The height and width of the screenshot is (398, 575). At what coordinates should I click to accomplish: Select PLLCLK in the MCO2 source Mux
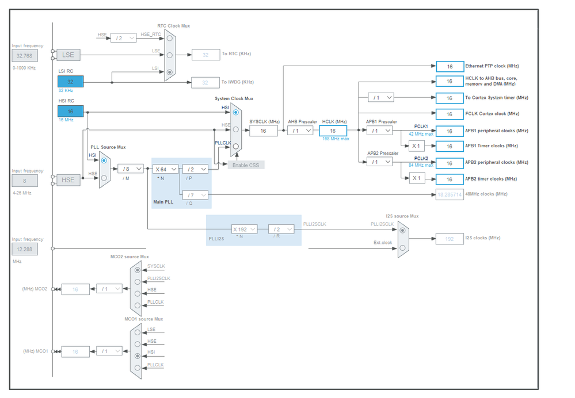[138, 305]
